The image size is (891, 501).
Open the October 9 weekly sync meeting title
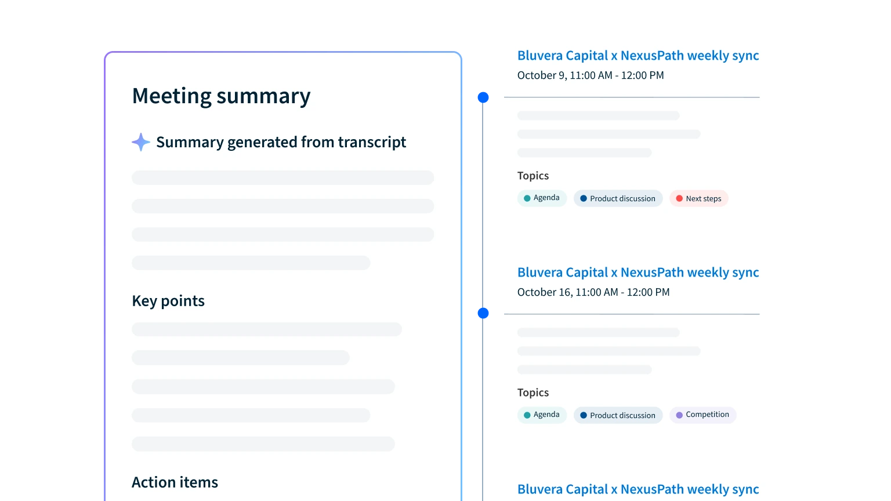[x=638, y=56]
